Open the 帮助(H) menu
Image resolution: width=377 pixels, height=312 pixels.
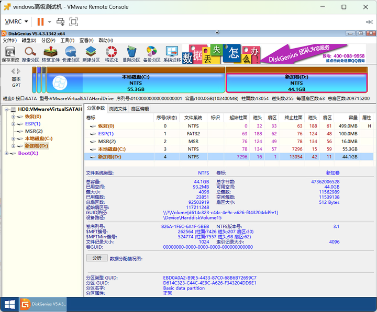(x=106, y=40)
